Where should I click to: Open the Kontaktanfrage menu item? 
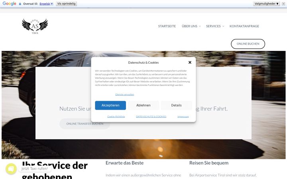244,26
